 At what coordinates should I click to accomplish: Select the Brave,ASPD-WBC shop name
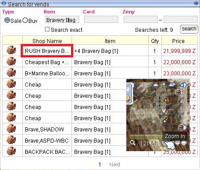[x=47, y=140]
